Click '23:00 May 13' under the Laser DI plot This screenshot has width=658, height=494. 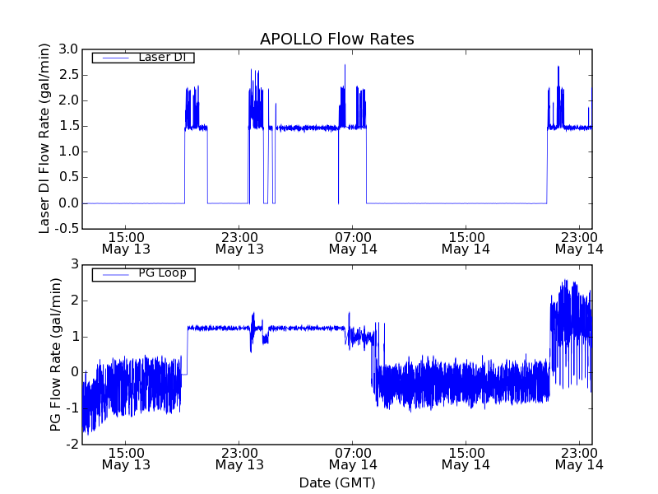pyautogui.click(x=239, y=243)
